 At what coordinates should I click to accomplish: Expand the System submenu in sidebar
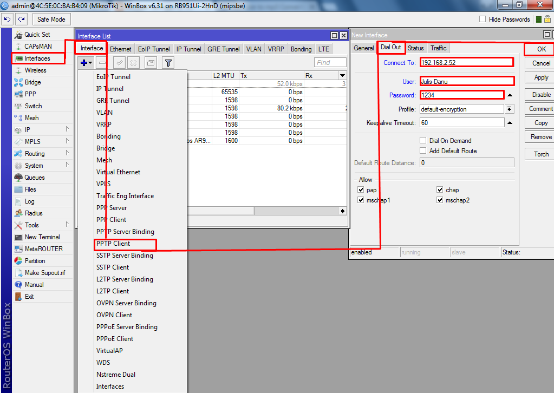[67, 165]
